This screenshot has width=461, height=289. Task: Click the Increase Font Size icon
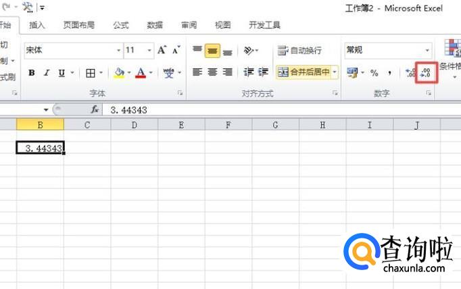click(162, 50)
